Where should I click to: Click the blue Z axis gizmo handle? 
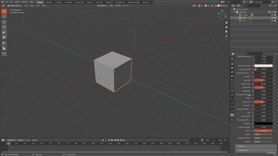(x=222, y=11)
